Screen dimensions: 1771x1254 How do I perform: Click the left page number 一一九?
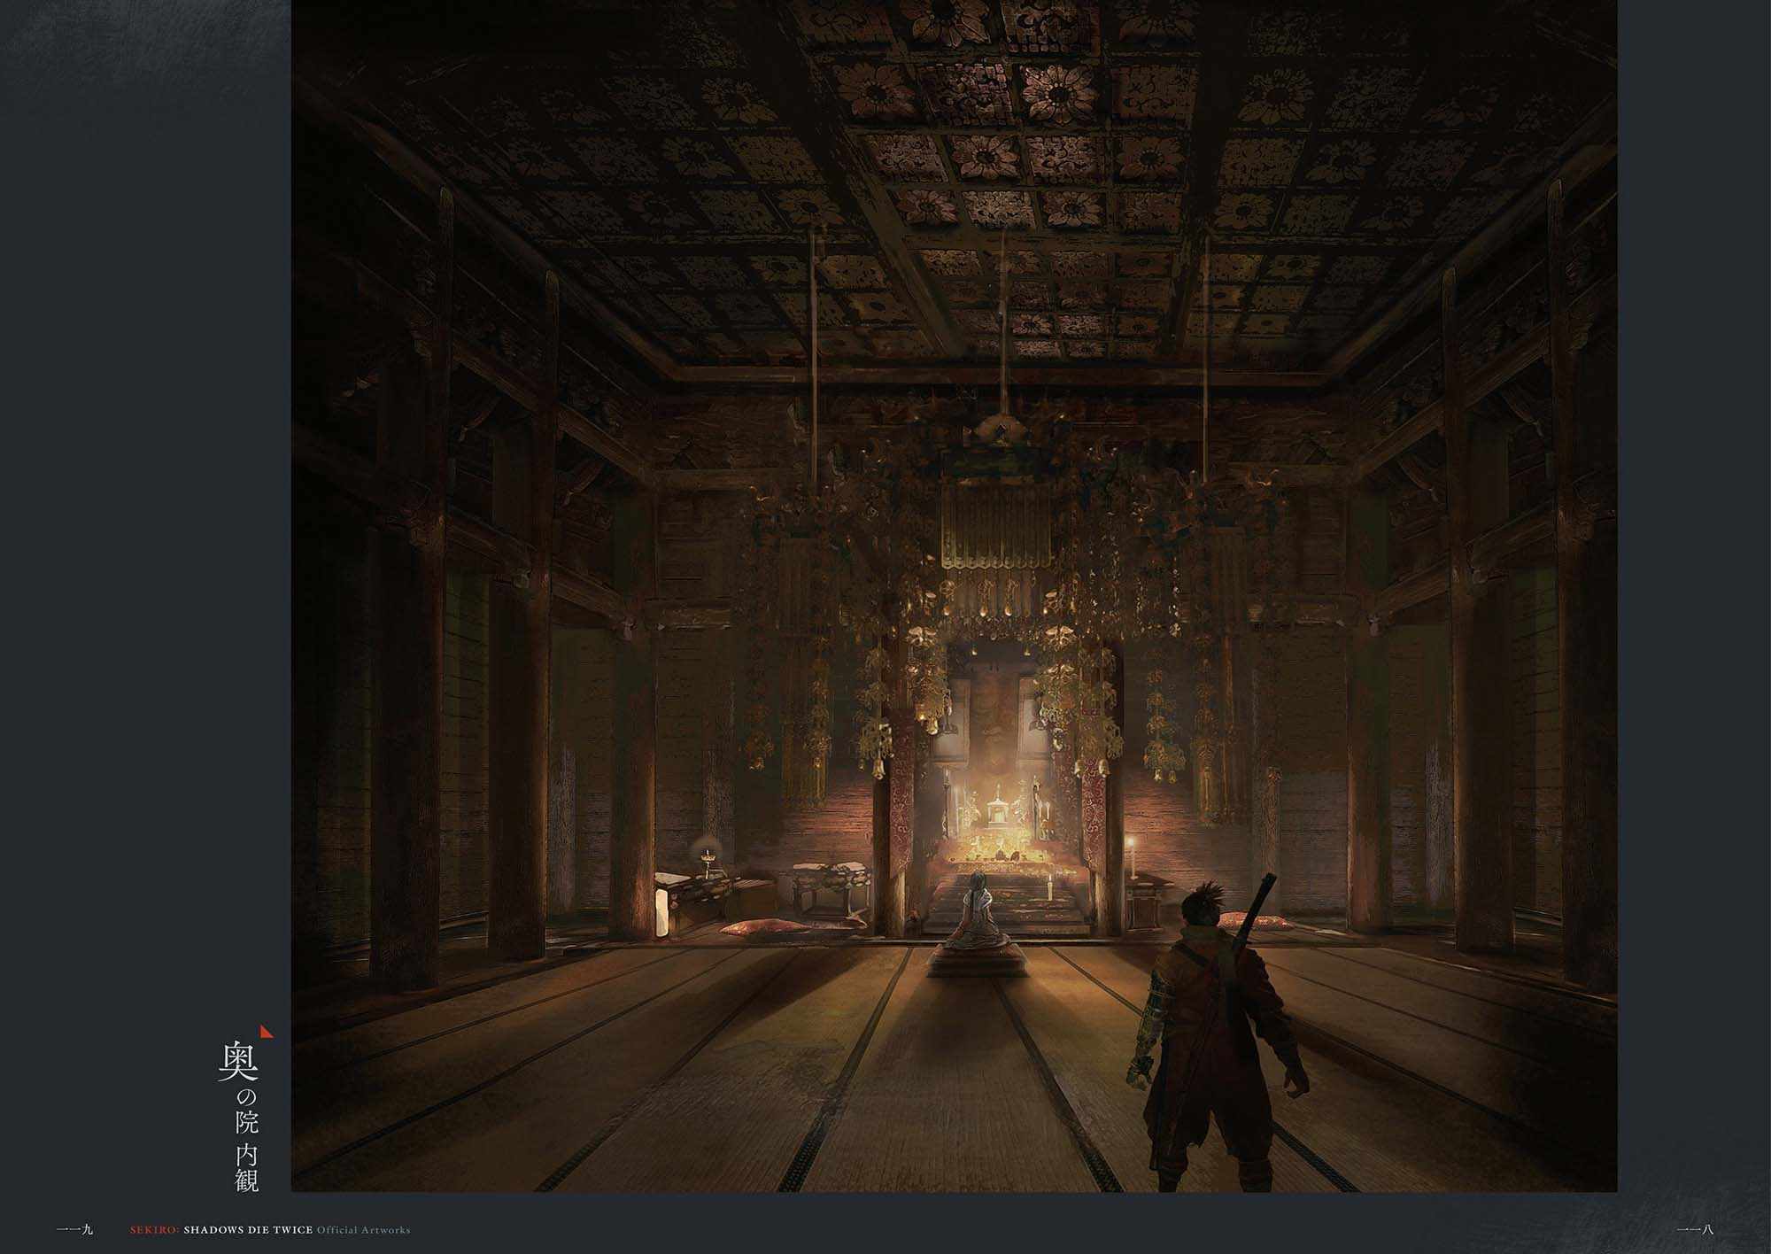pos(74,1230)
